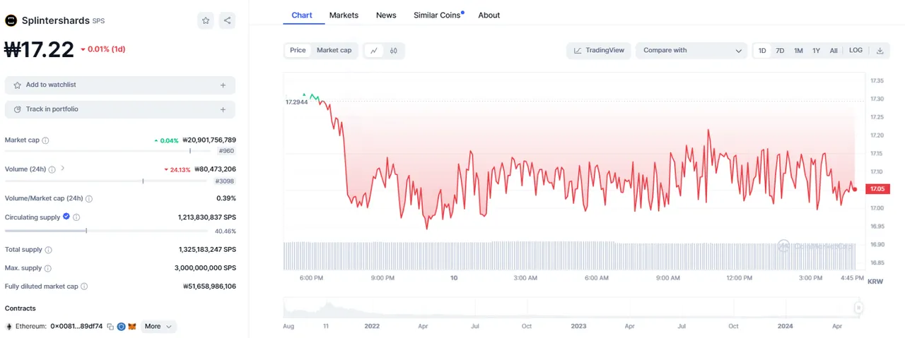Image resolution: width=905 pixels, height=338 pixels.
Task: Click market cap value ₩20,901,756,789
Action: (x=209, y=140)
